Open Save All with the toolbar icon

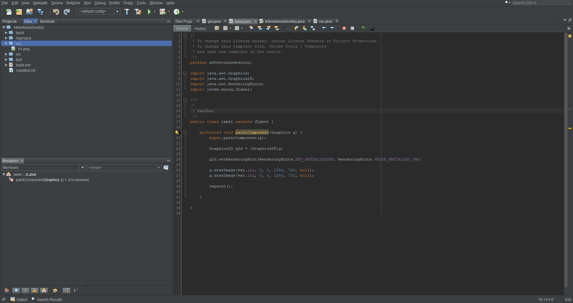[x=40, y=12]
